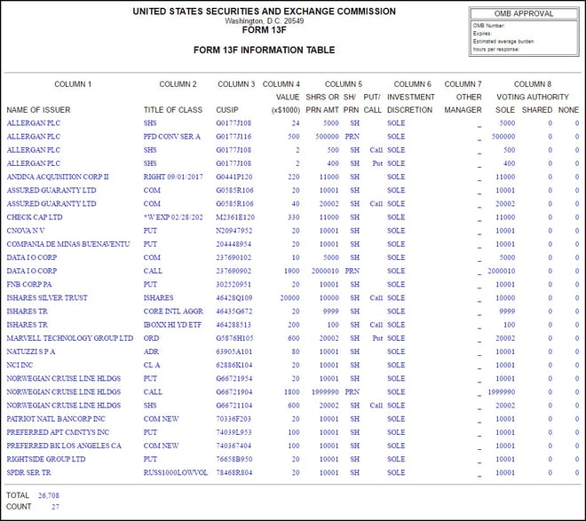The width and height of the screenshot is (586, 521).
Task: Click the CUSIP 74039L953 value
Action: [x=234, y=432]
